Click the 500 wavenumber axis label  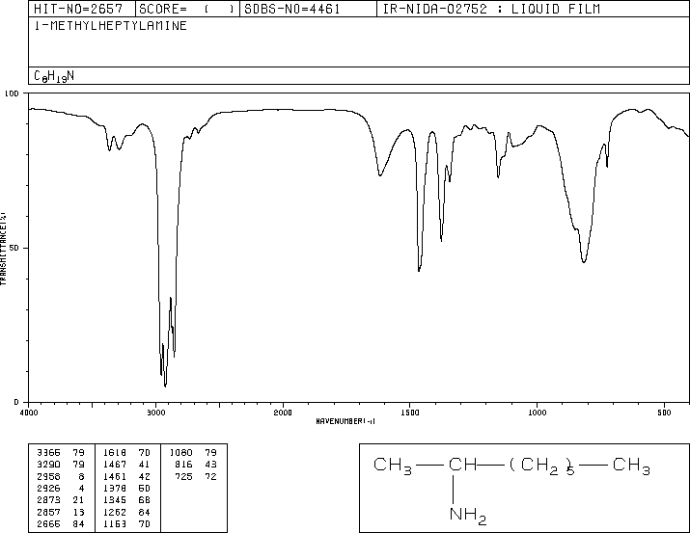coord(664,413)
